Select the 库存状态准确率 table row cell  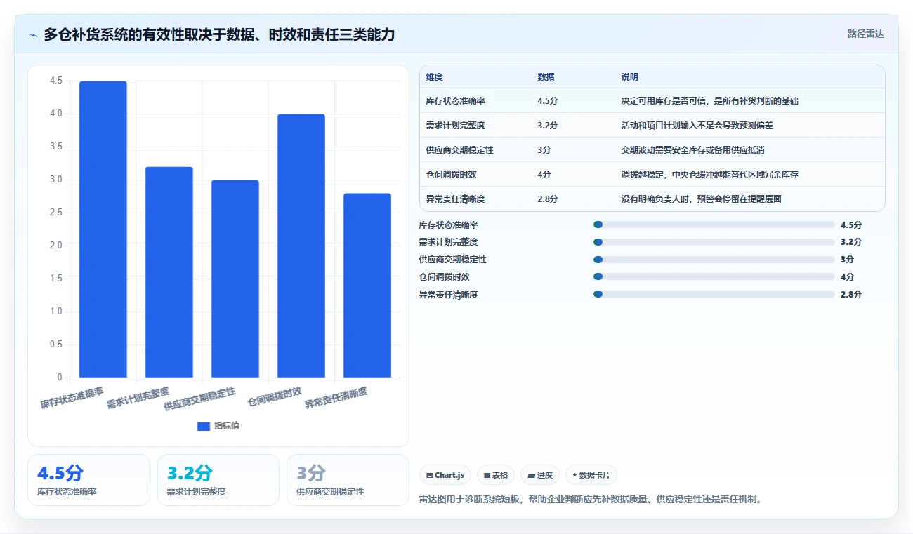click(455, 101)
